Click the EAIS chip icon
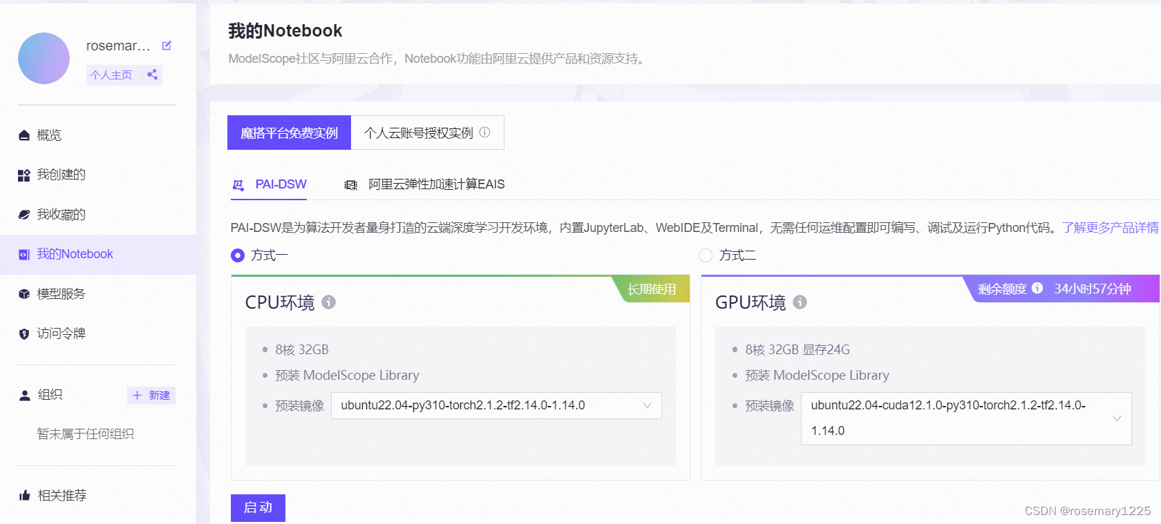The width and height of the screenshot is (1161, 524). (351, 185)
